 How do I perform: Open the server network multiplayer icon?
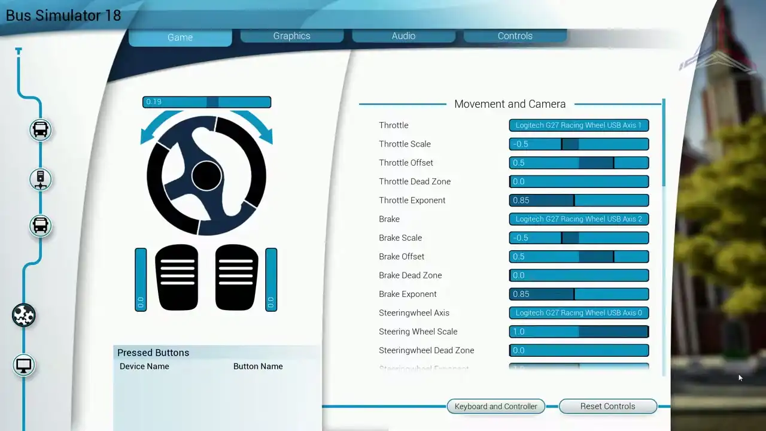tap(40, 179)
